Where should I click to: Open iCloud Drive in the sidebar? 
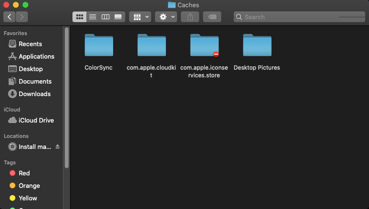tap(31, 120)
